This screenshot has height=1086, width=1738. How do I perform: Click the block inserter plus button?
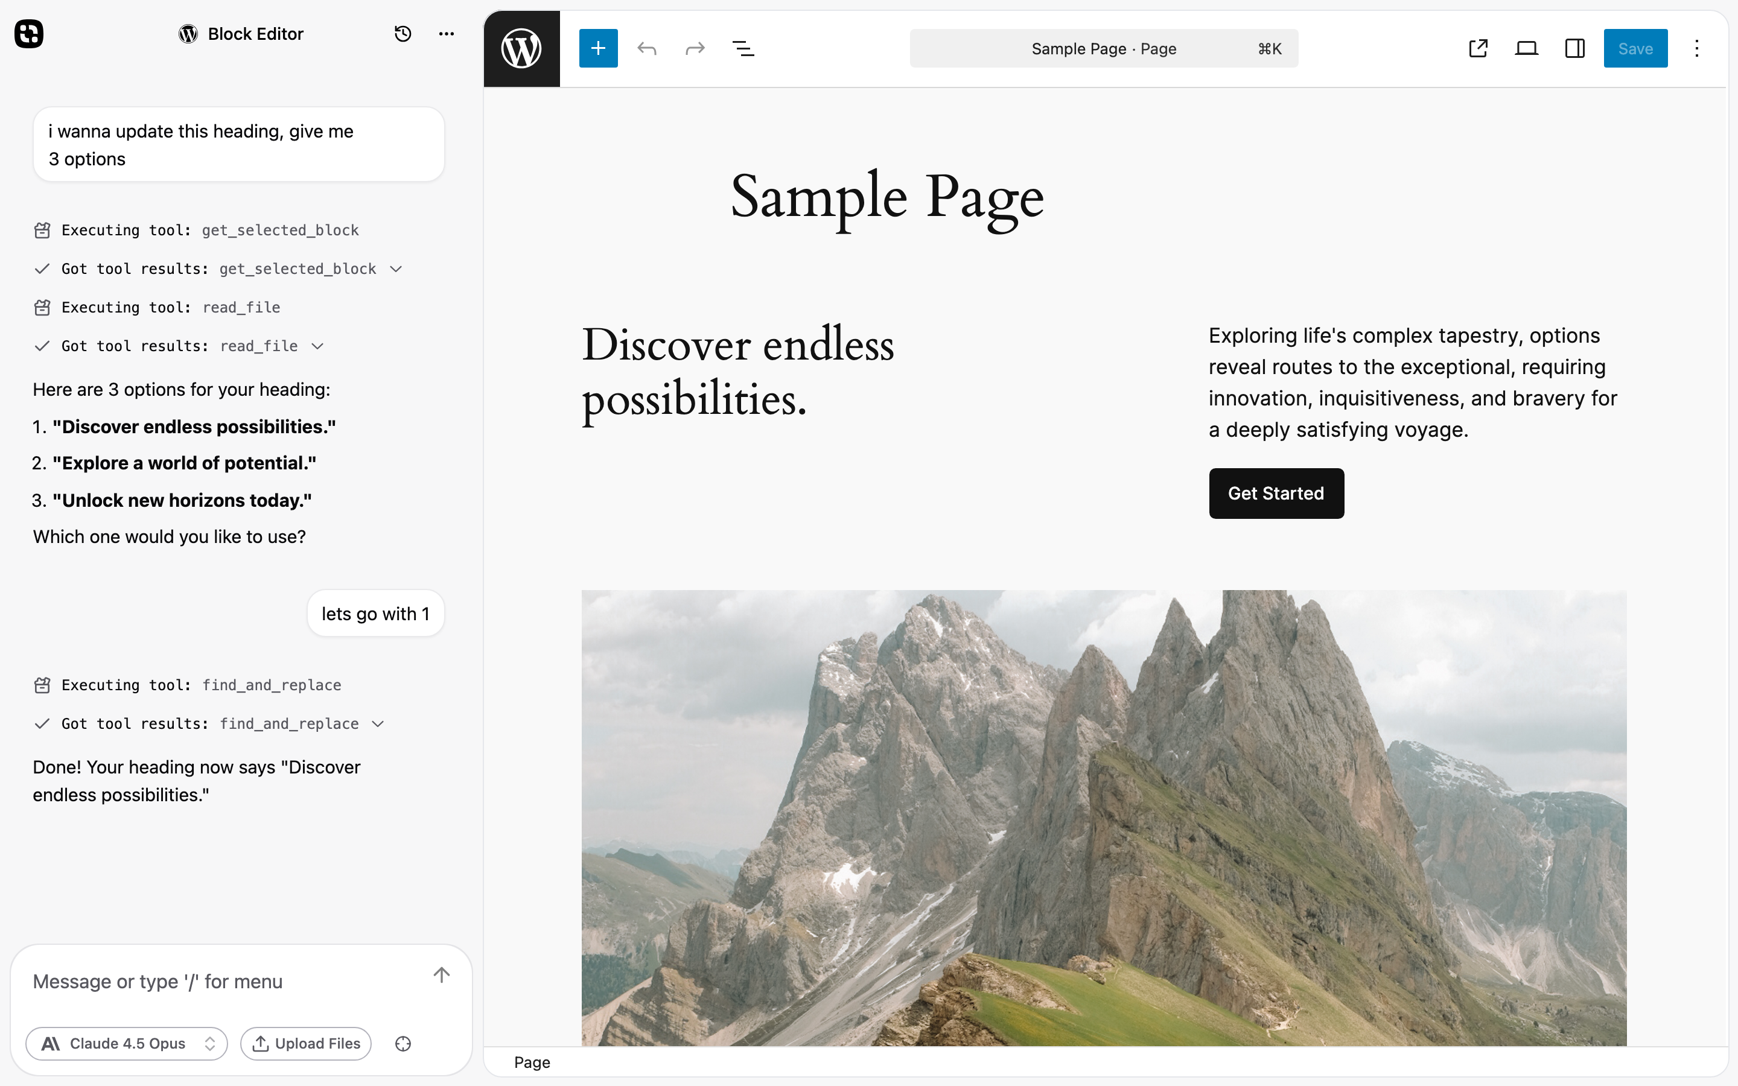pyautogui.click(x=597, y=48)
